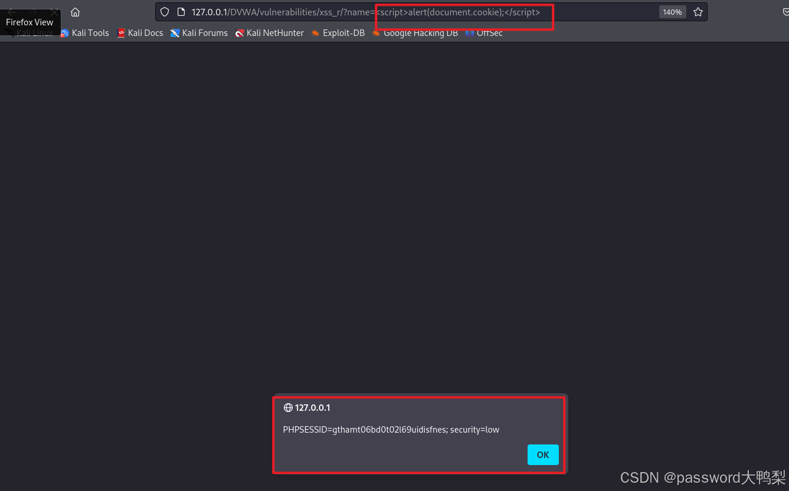
Task: Open the Kali Tools bookmark
Action: click(x=84, y=33)
